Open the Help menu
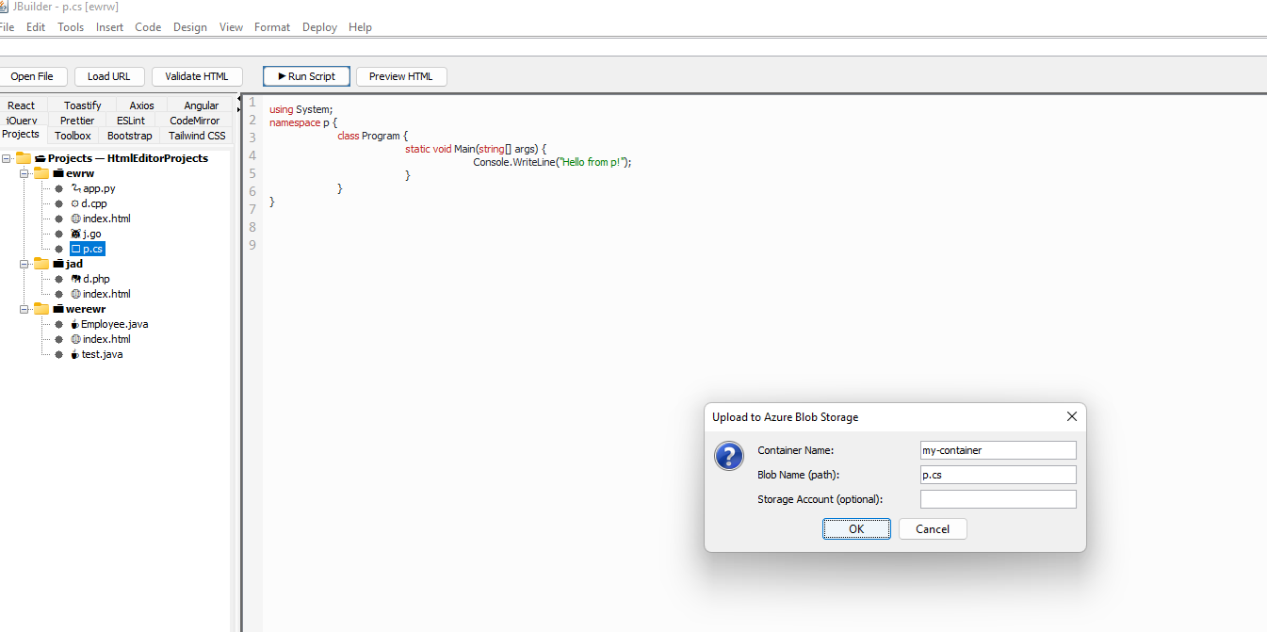Image resolution: width=1267 pixels, height=632 pixels. [360, 27]
